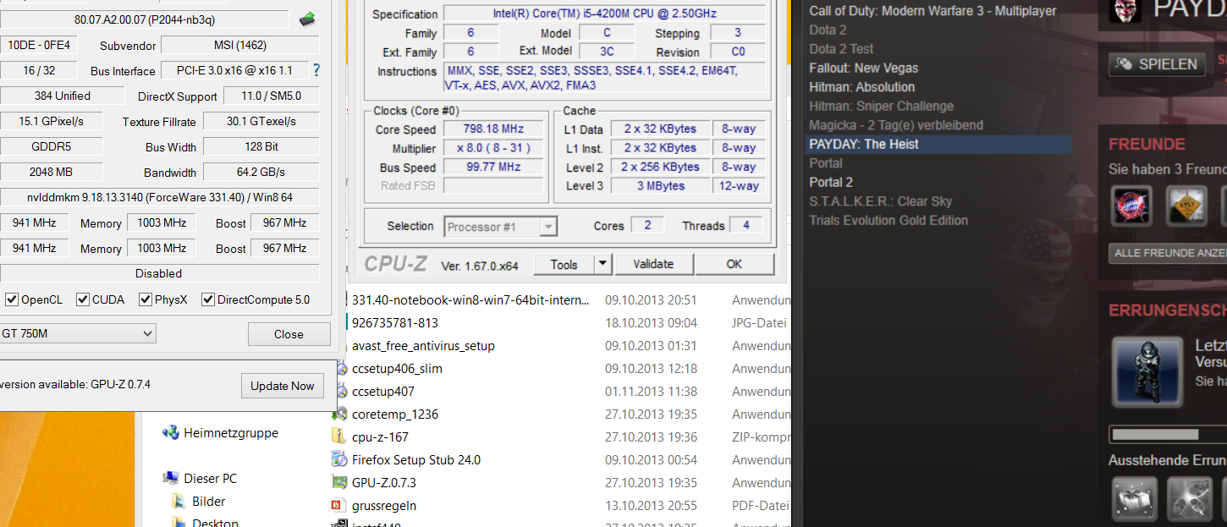1227x527 pixels.
Task: Open the second friend avatar under Freunde
Action: [x=1187, y=206]
